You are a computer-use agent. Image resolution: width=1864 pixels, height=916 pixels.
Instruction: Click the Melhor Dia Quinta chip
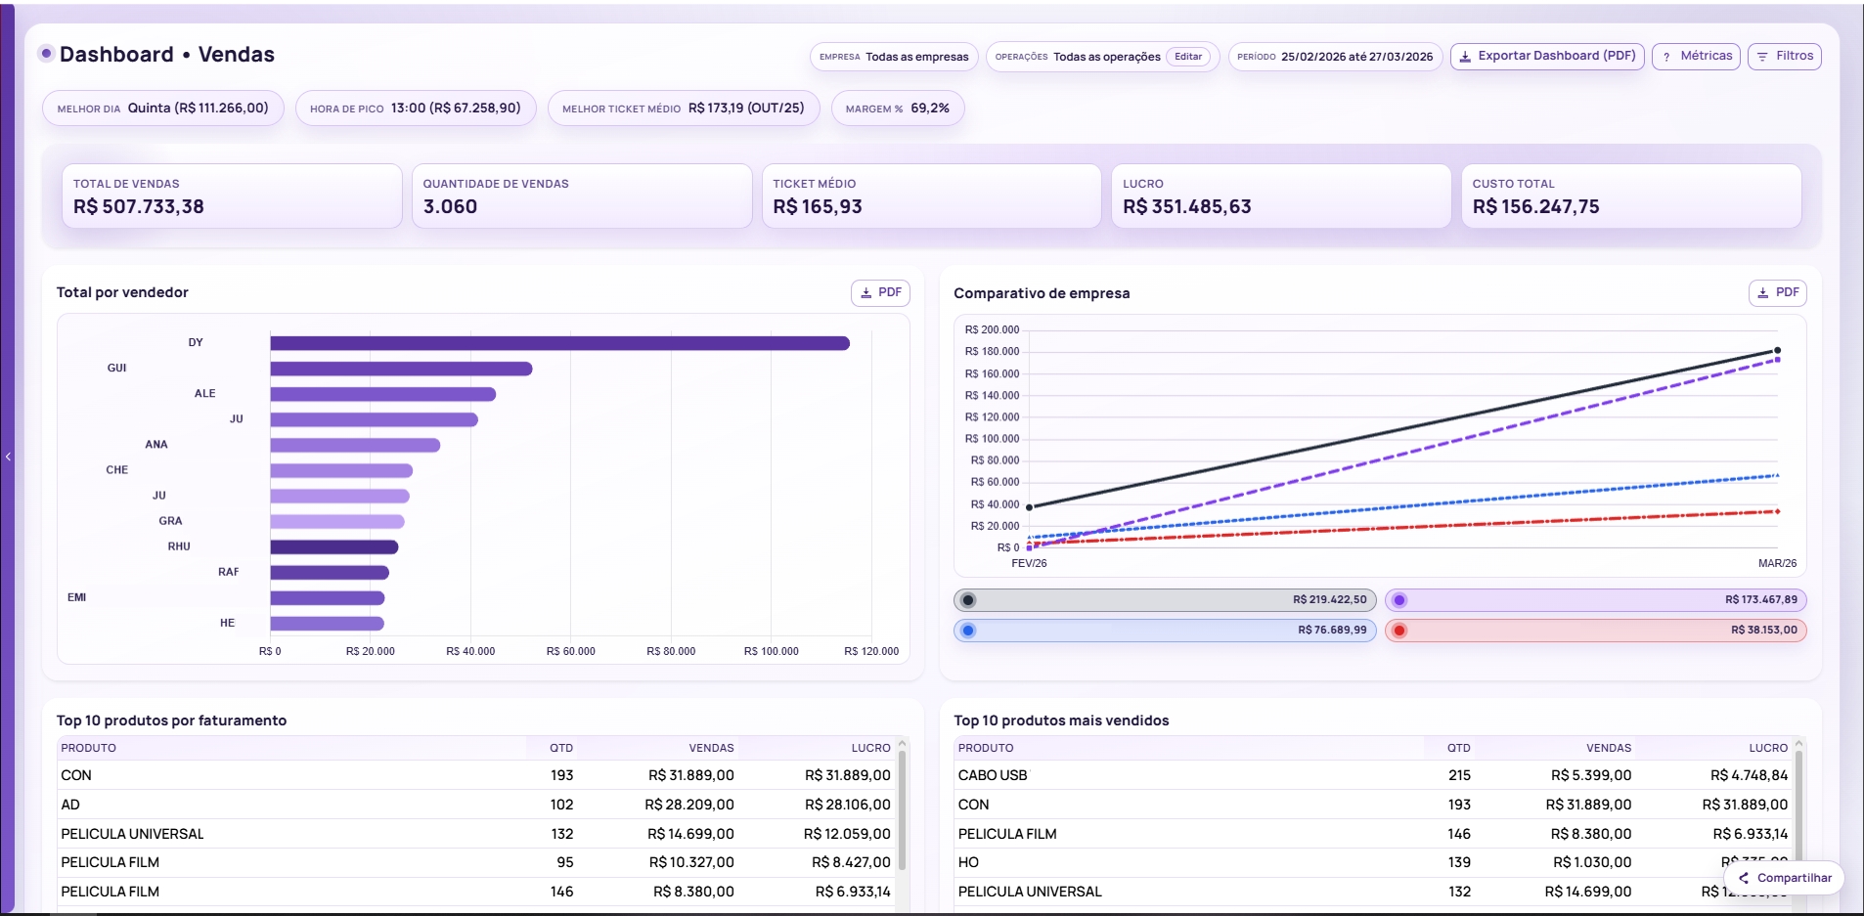(162, 108)
